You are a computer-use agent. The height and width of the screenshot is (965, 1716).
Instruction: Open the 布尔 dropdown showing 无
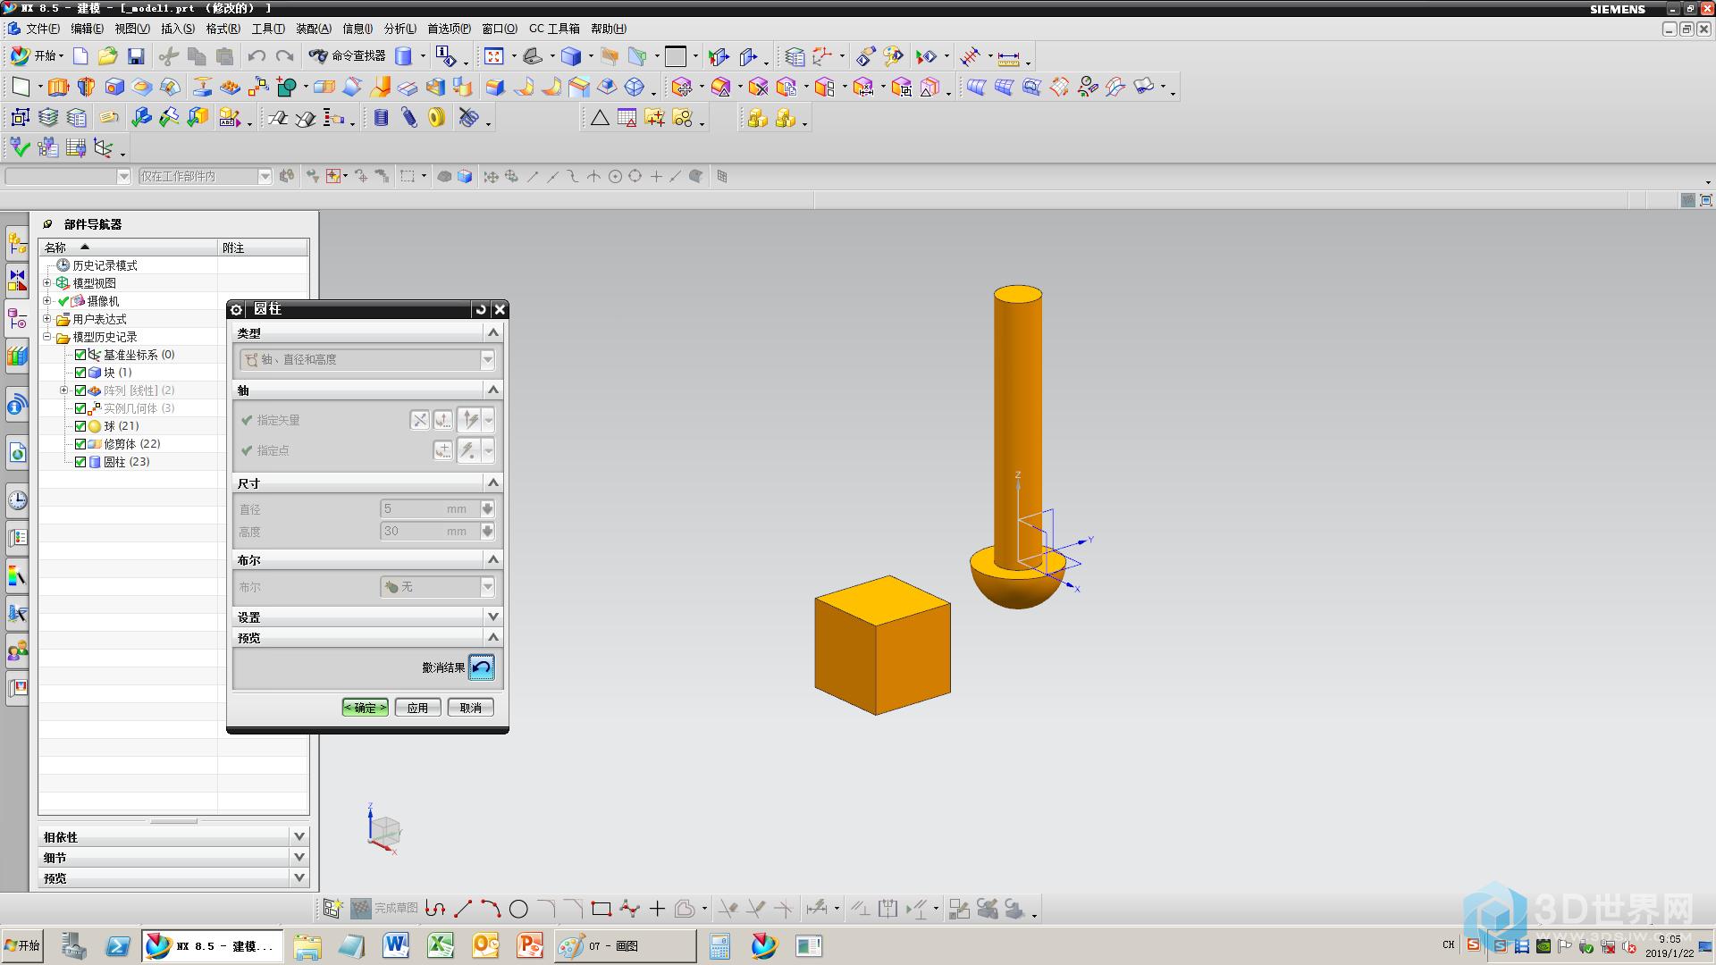pos(437,587)
